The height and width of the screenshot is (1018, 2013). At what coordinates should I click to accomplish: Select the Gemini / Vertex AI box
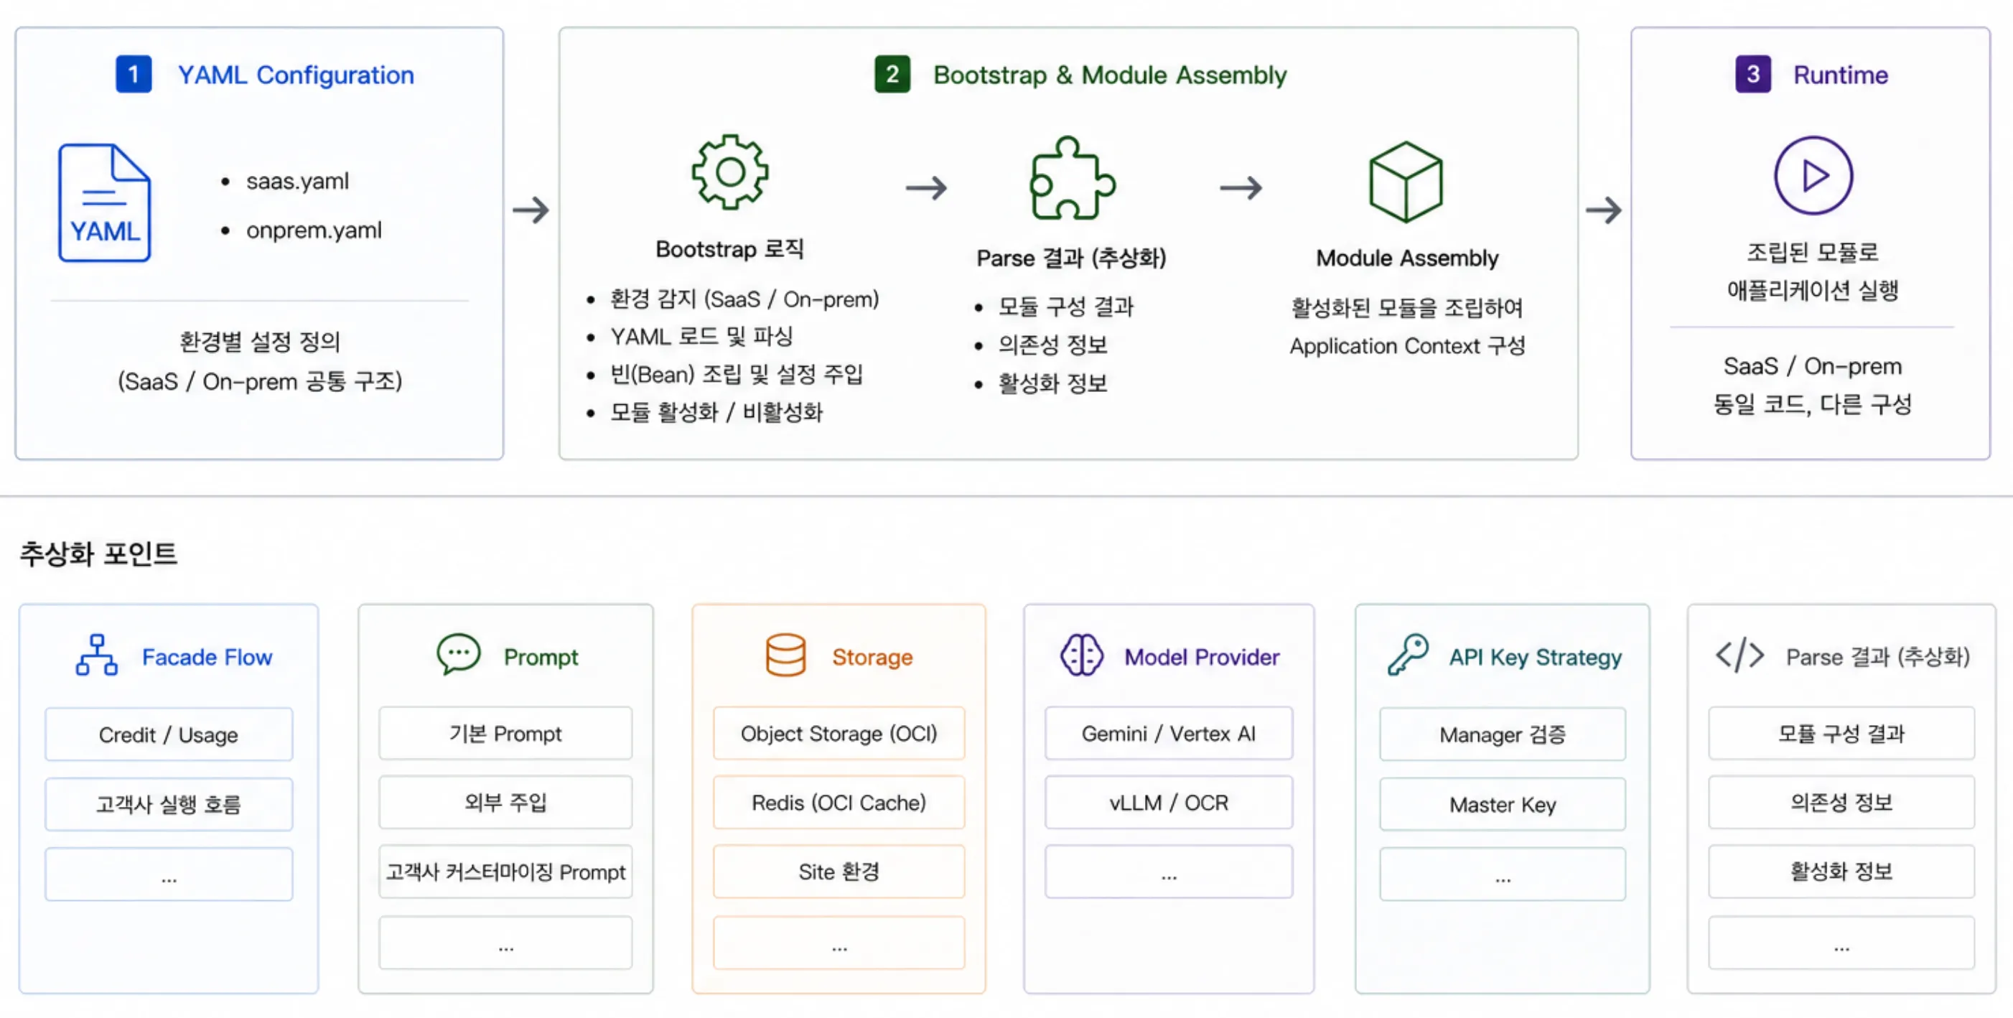(1169, 734)
